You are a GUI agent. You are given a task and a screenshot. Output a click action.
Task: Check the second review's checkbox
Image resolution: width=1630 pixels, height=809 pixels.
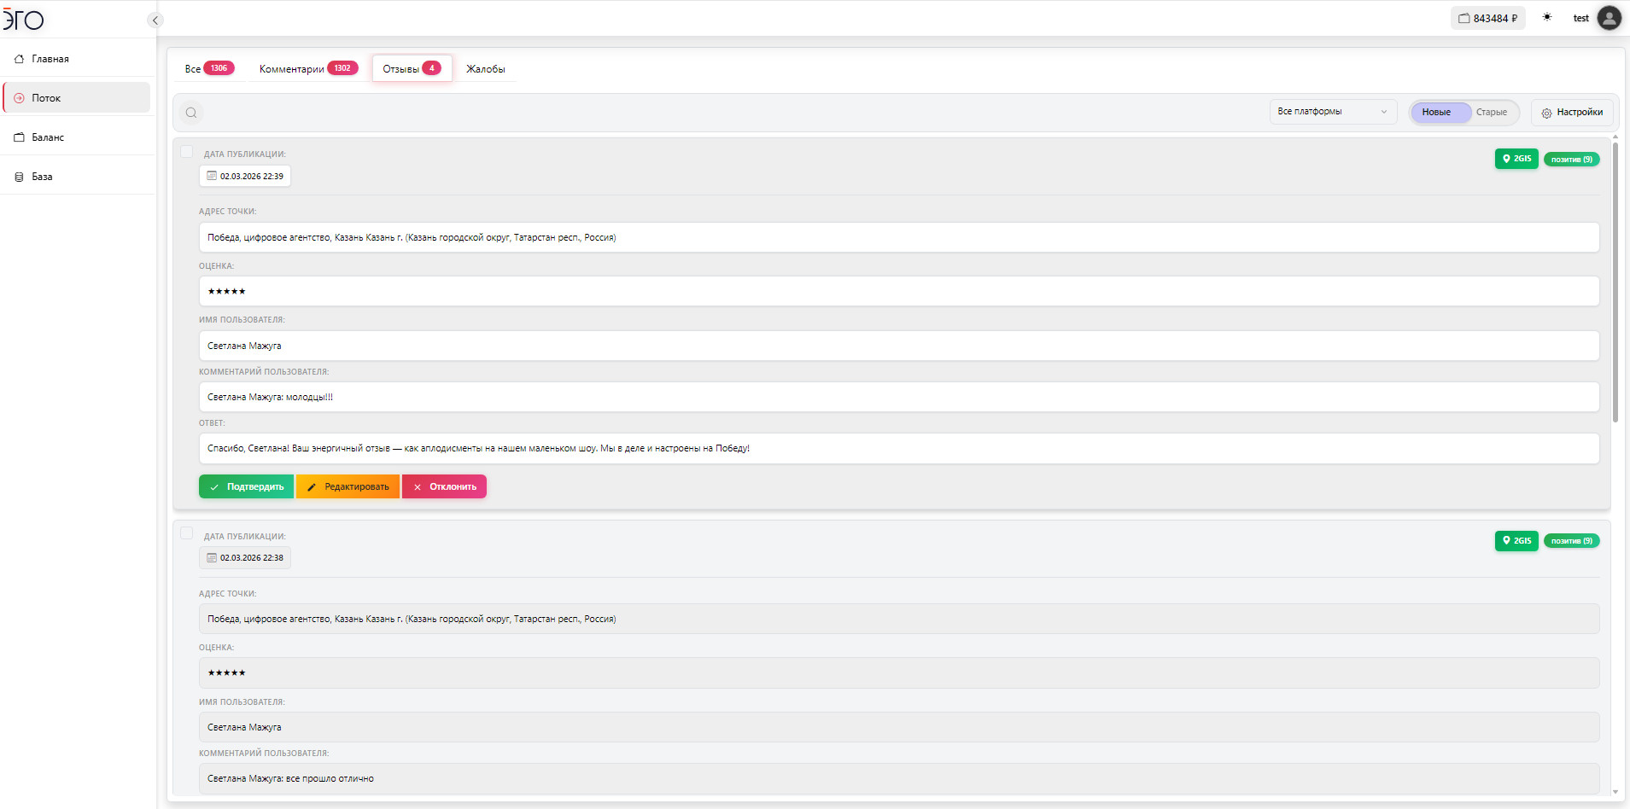(x=186, y=533)
